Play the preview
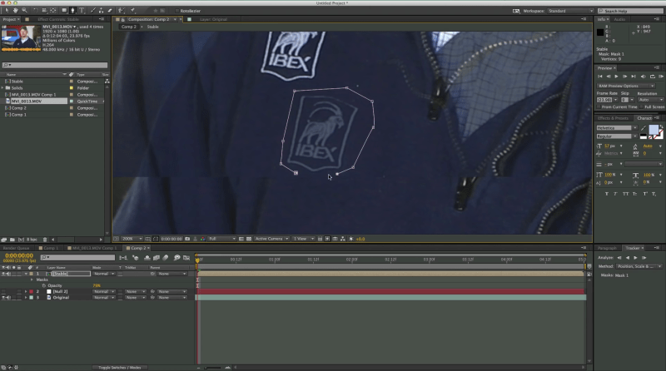Screen dimensions: 666x371 point(617,77)
